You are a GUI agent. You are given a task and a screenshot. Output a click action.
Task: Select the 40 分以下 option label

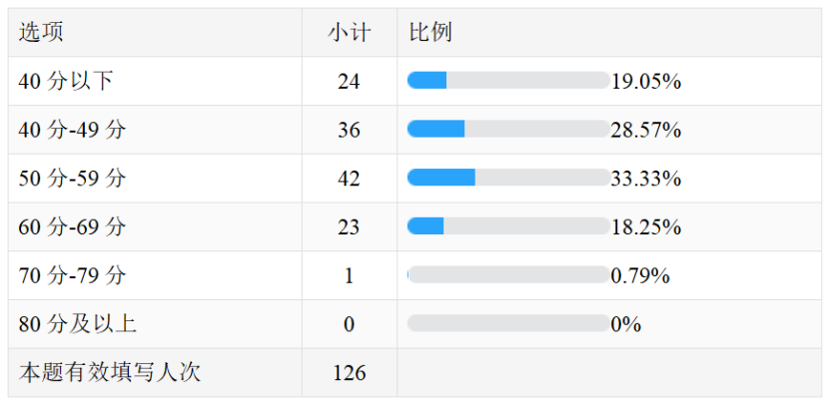tap(65, 82)
